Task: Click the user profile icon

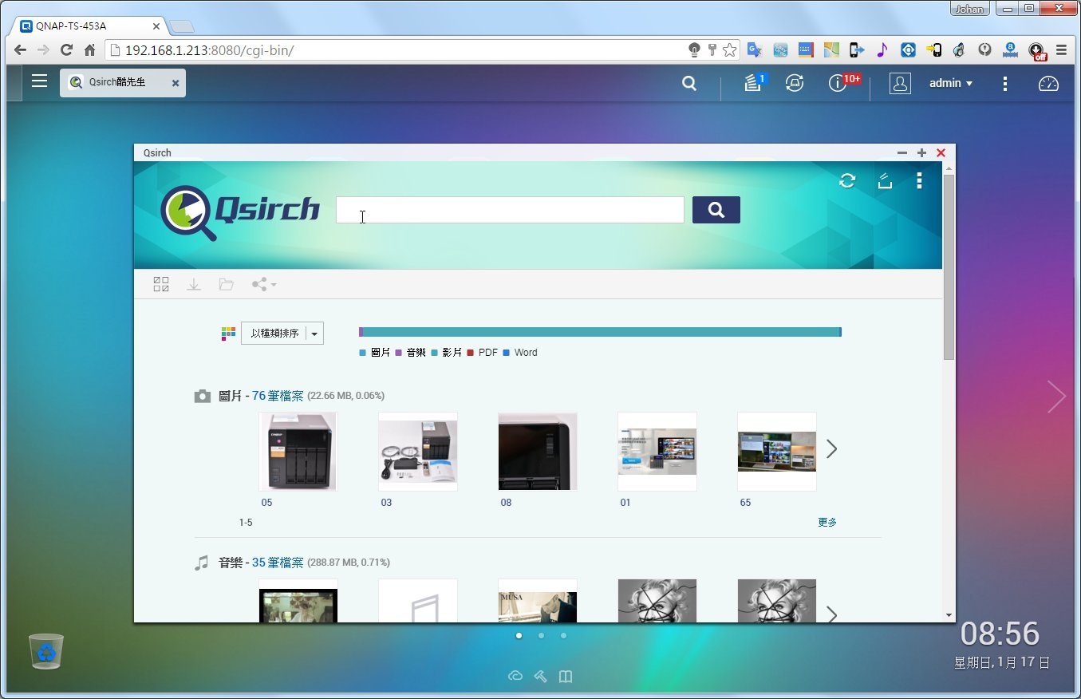Action: [x=900, y=83]
